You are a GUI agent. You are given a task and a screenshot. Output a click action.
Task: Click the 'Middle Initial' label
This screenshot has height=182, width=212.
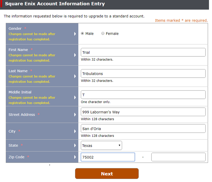(20, 92)
